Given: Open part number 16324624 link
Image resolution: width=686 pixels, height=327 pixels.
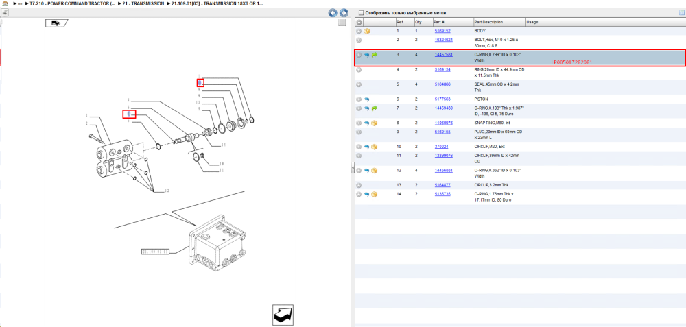Looking at the screenshot, I should tap(443, 40).
